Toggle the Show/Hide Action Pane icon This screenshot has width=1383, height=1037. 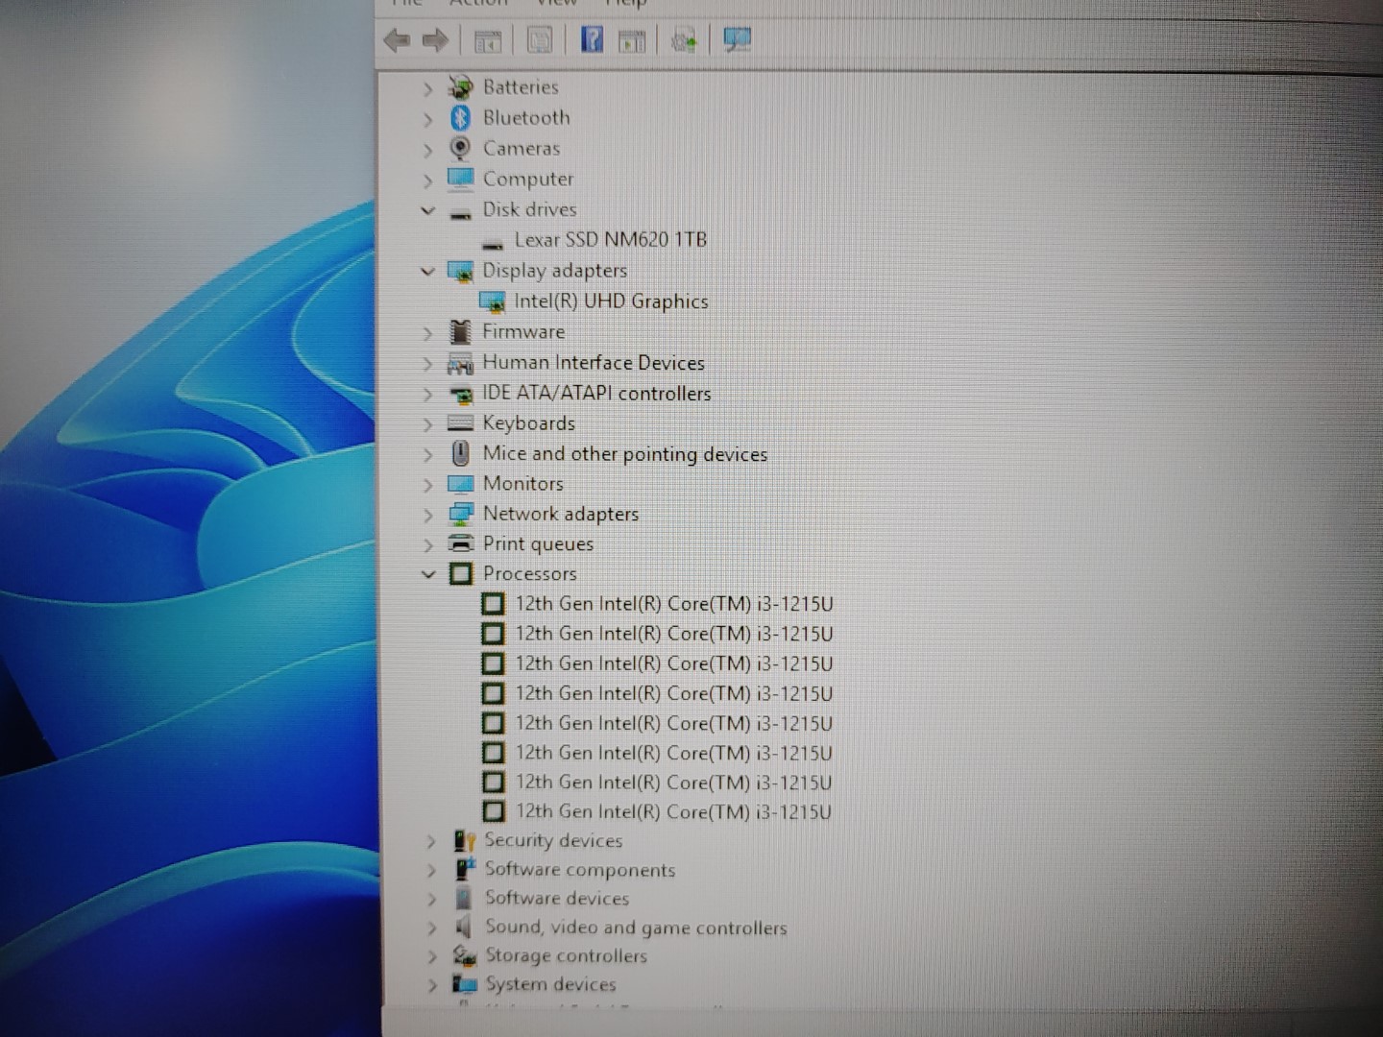point(632,41)
